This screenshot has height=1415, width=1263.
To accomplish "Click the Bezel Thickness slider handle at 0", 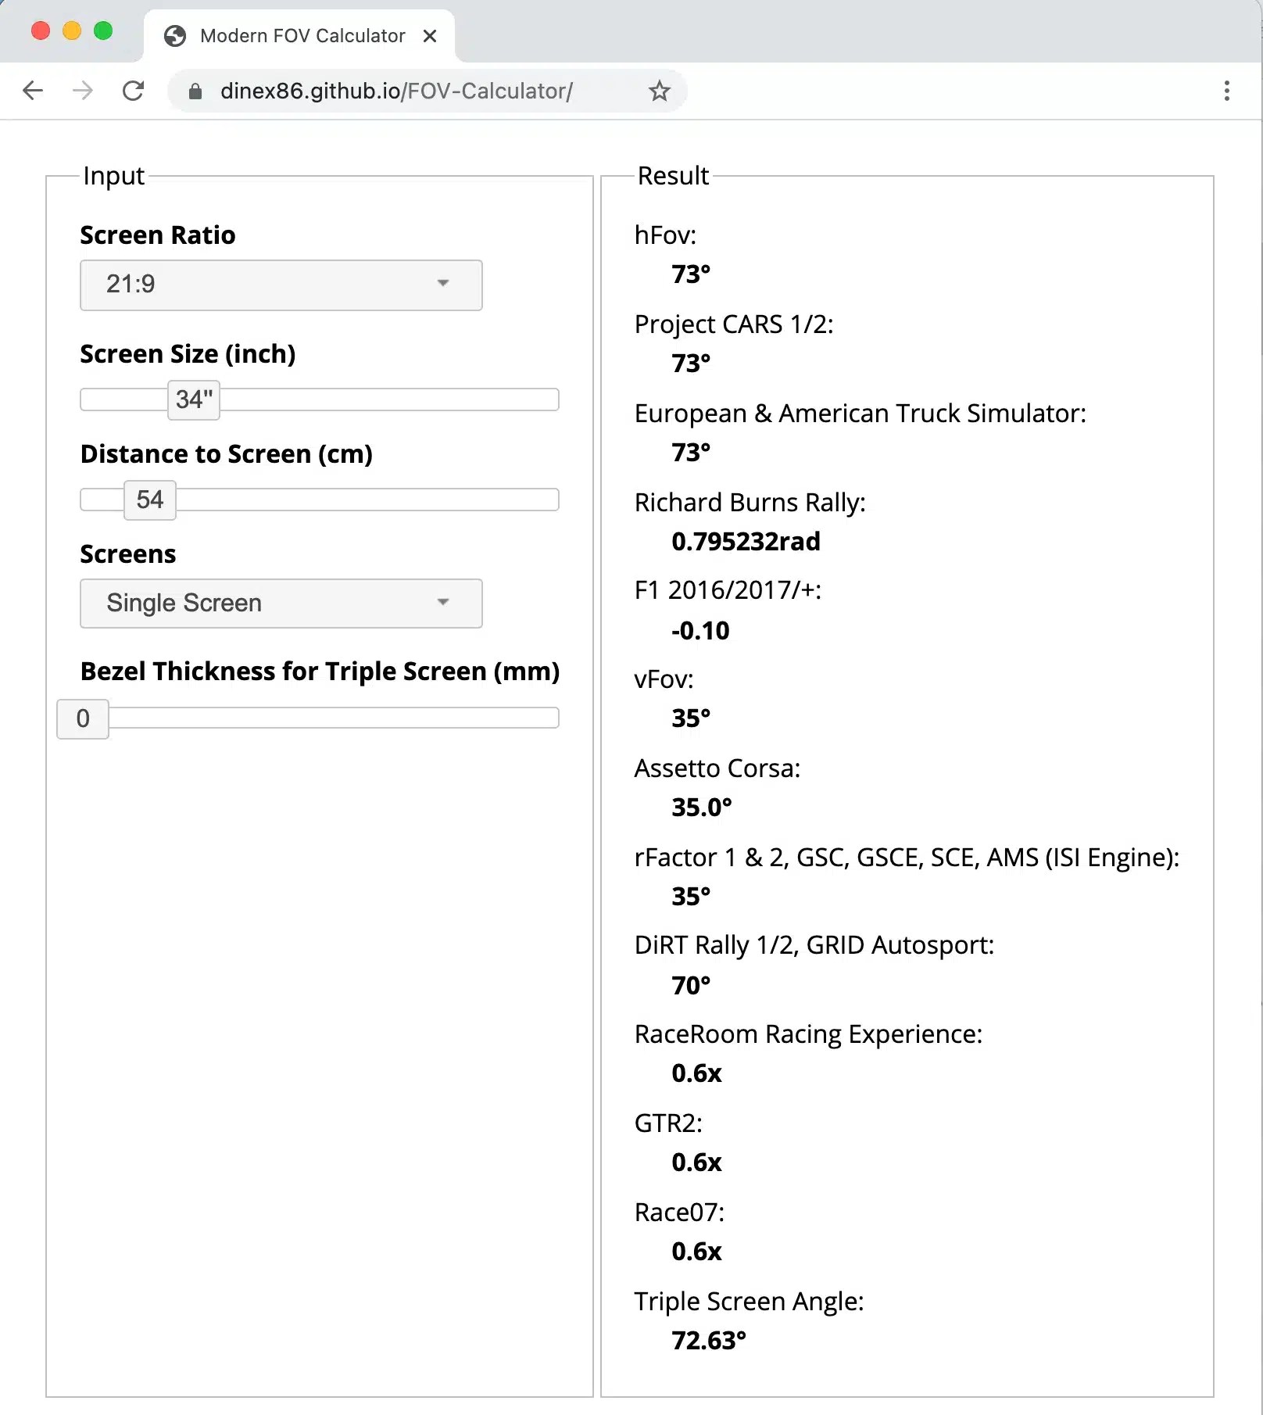I will [x=83, y=718].
